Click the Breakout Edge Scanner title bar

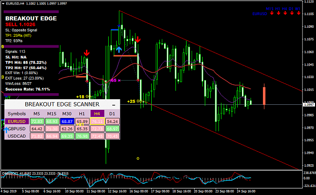(x=62, y=104)
